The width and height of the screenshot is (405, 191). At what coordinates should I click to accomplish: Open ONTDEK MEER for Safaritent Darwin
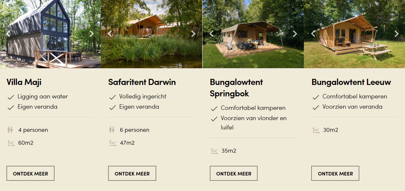pos(132,173)
